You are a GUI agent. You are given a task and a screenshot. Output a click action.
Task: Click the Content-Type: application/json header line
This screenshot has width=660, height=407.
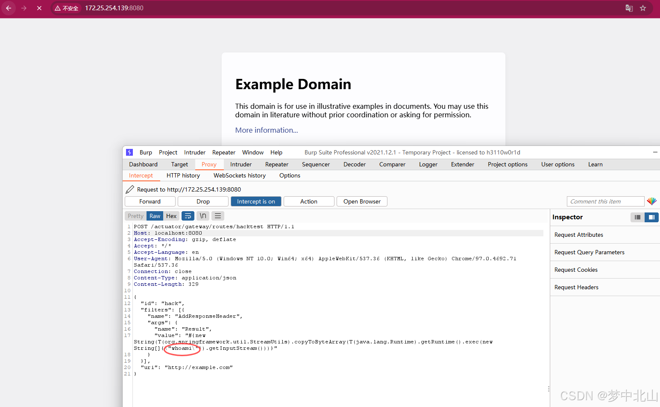(185, 278)
